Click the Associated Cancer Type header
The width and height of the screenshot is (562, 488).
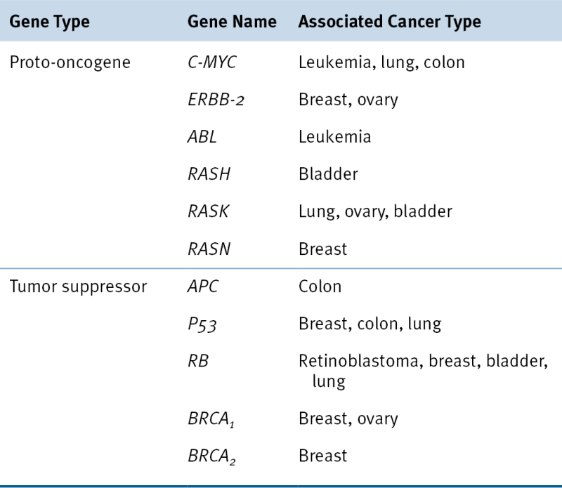click(x=389, y=22)
